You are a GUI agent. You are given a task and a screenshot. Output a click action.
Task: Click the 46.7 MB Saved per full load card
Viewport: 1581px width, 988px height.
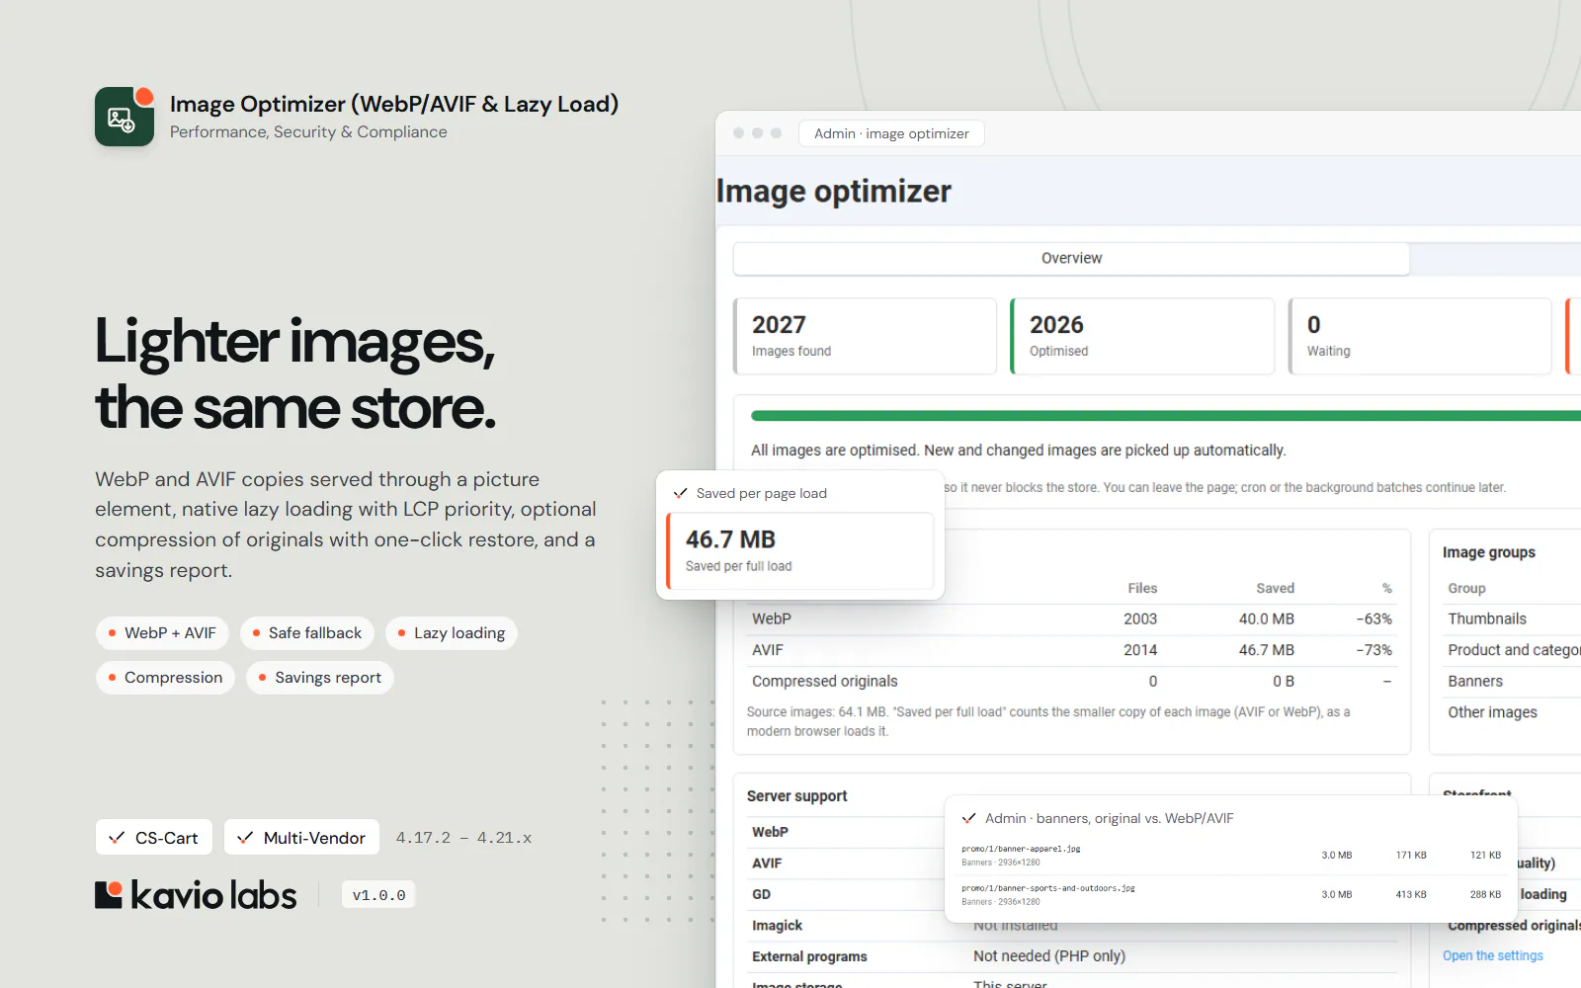(800, 550)
